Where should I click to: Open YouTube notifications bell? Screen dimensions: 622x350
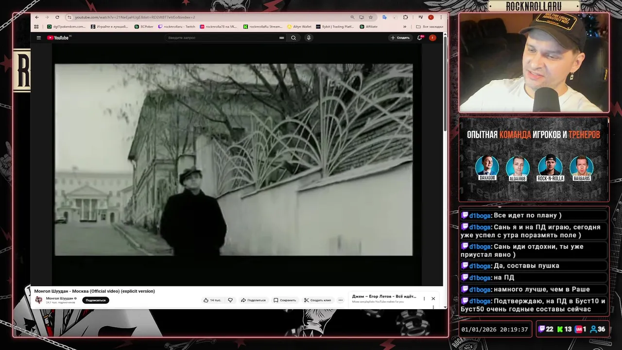pos(420,37)
